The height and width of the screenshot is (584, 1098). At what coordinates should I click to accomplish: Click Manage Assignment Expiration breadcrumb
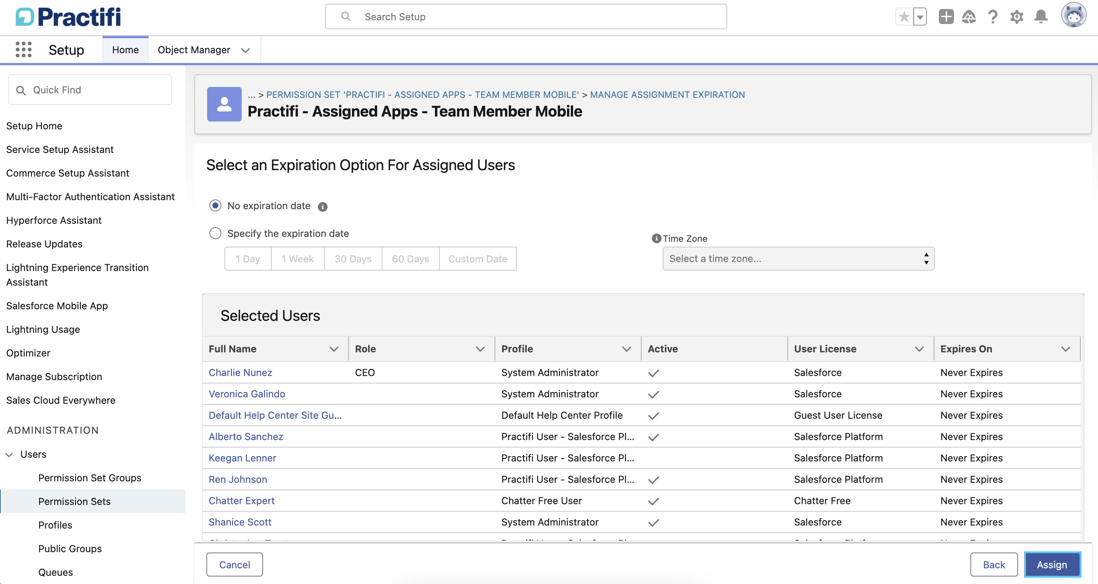point(668,94)
